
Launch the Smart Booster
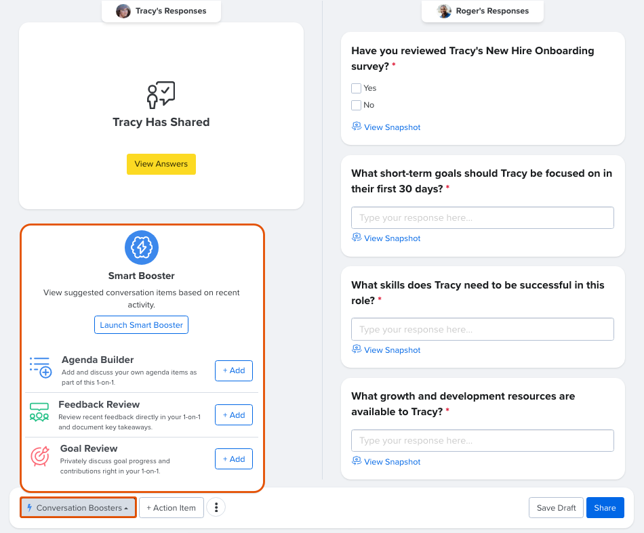click(141, 325)
